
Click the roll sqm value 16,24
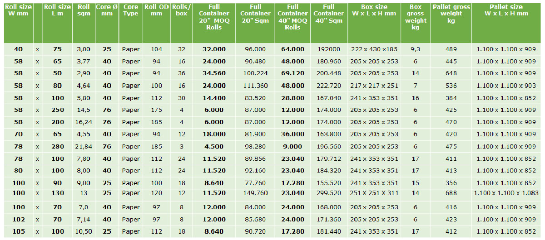click(84, 122)
